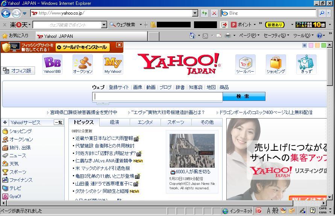Select the 動画 search category

tap(151, 87)
